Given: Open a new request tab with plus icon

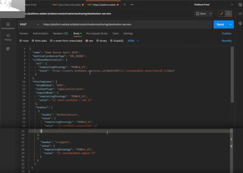Looking at the screenshot, I should coord(125,5).
